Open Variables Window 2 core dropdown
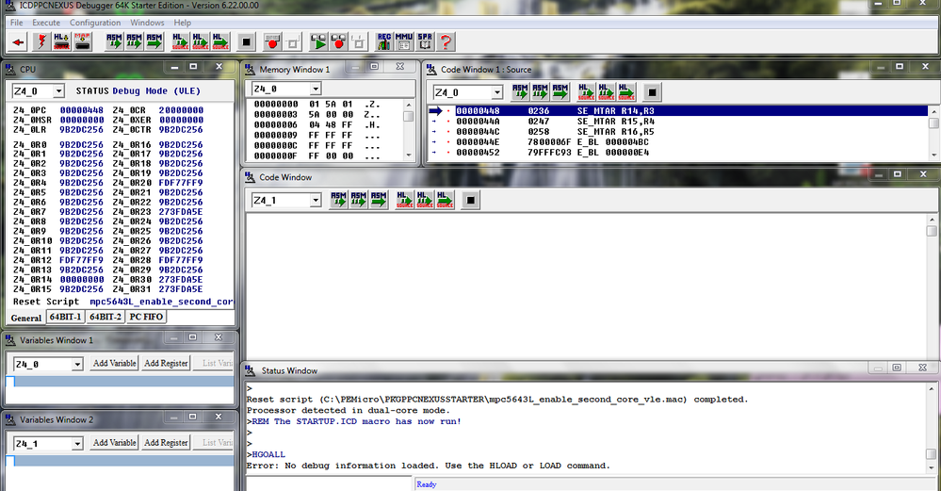The width and height of the screenshot is (941, 491). pyautogui.click(x=77, y=444)
